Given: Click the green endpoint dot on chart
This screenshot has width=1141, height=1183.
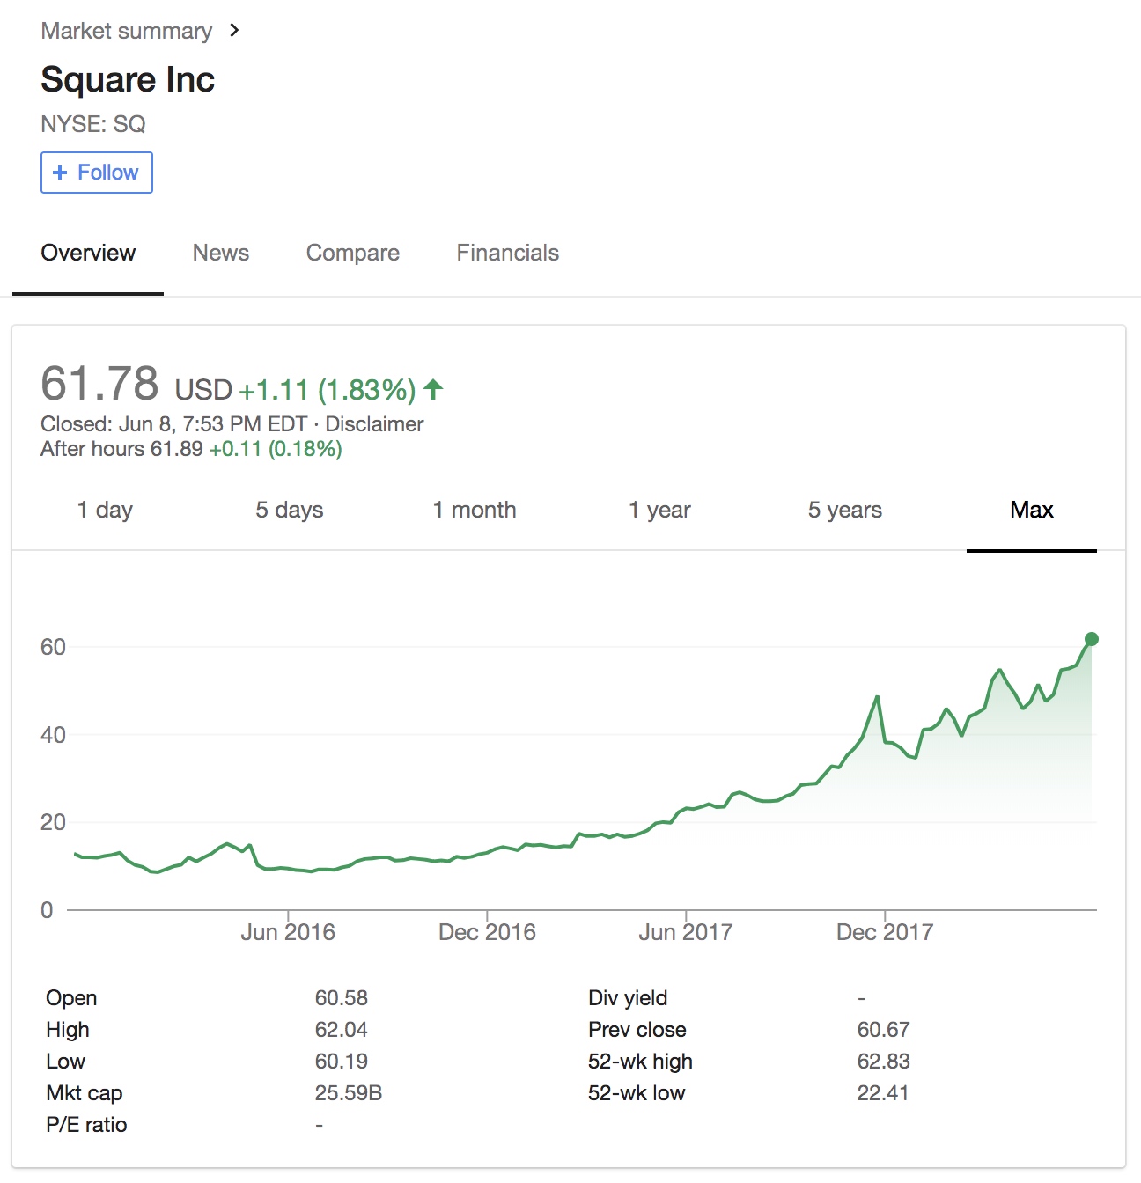Looking at the screenshot, I should (x=1092, y=639).
